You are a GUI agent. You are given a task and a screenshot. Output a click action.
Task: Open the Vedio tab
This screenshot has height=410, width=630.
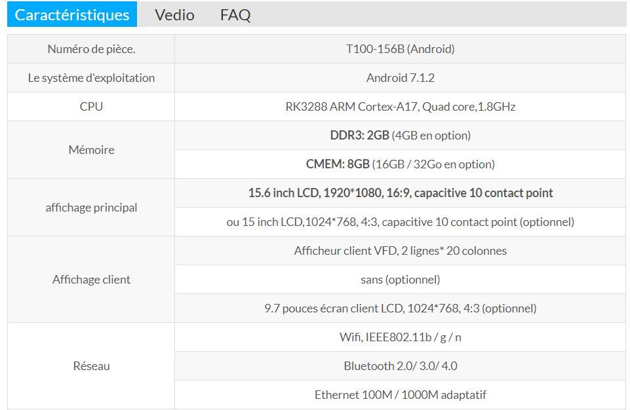click(x=174, y=14)
